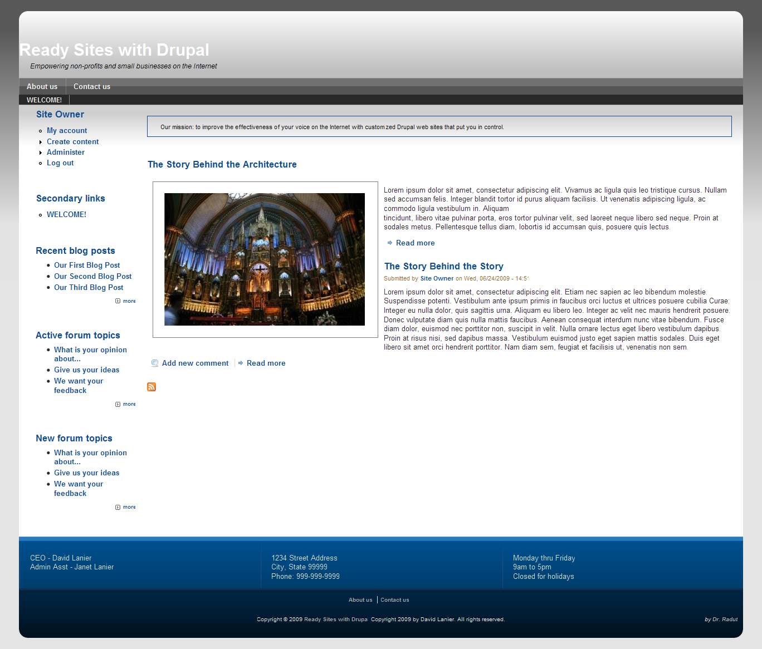The height and width of the screenshot is (649, 762).
Task: Select the WELCOME! tab in the dark bar
Action: click(44, 100)
